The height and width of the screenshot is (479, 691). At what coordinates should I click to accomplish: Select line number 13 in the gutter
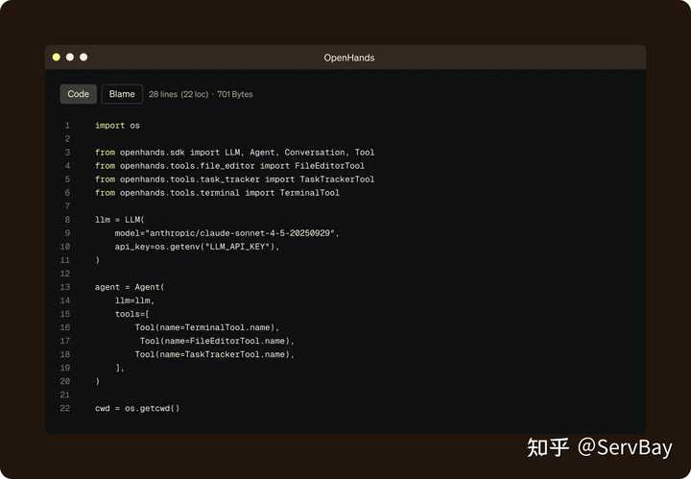coord(65,287)
